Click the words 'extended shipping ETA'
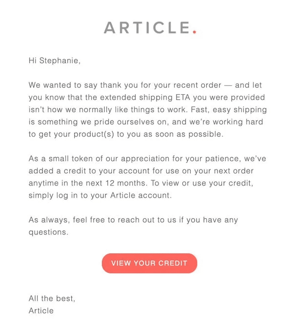Image resolution: width=299 pixels, height=332 pixels. (145, 98)
